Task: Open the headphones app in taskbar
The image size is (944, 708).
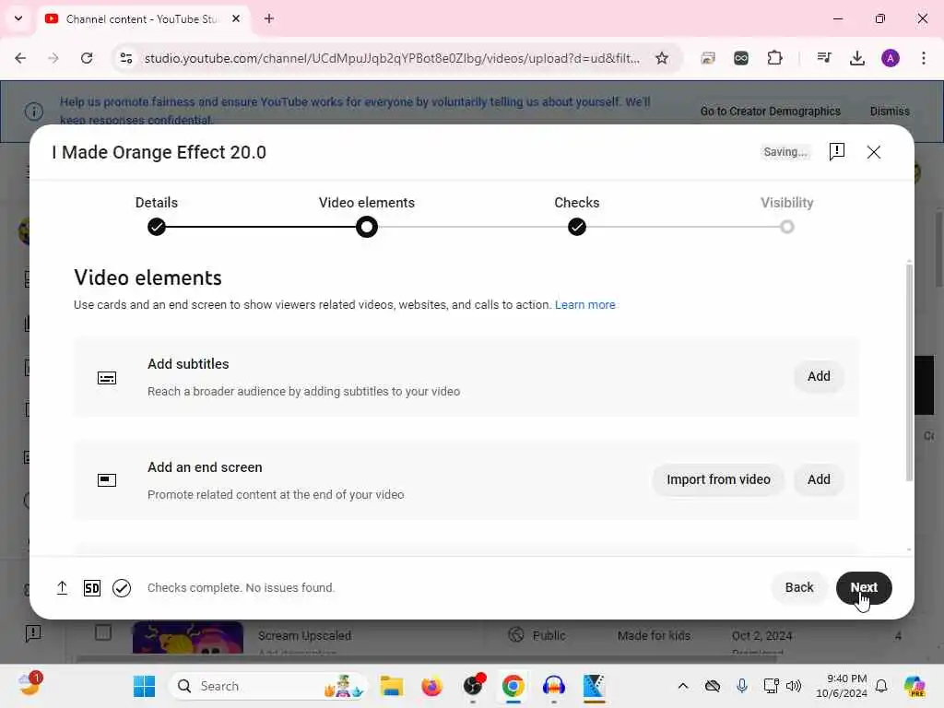Action: point(553,686)
